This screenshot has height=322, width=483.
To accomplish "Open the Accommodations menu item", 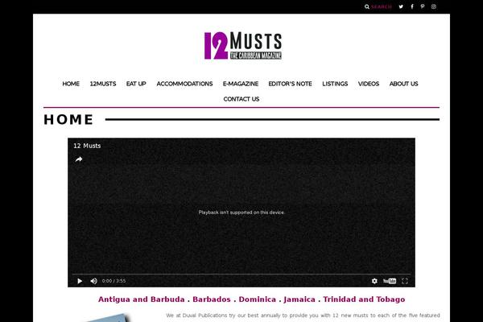I will click(184, 84).
